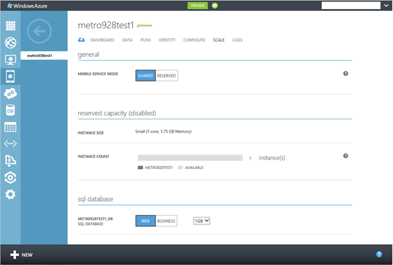393x265 pixels.
Task: Open Storage table icon in sidebar
Action: [x=10, y=127]
